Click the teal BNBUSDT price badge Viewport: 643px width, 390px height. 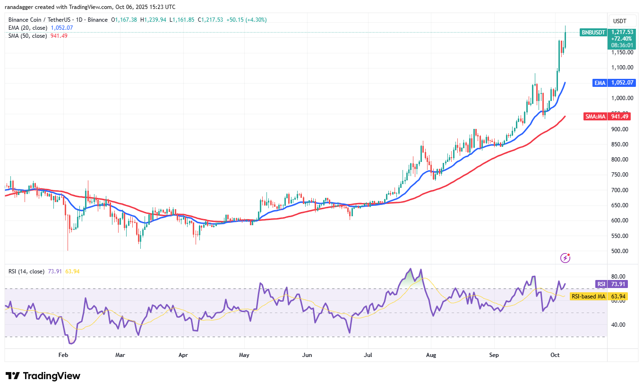pos(593,33)
